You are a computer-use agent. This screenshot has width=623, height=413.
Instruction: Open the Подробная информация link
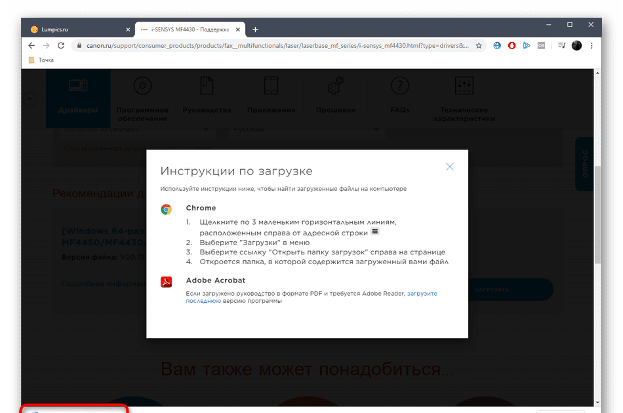tap(104, 284)
